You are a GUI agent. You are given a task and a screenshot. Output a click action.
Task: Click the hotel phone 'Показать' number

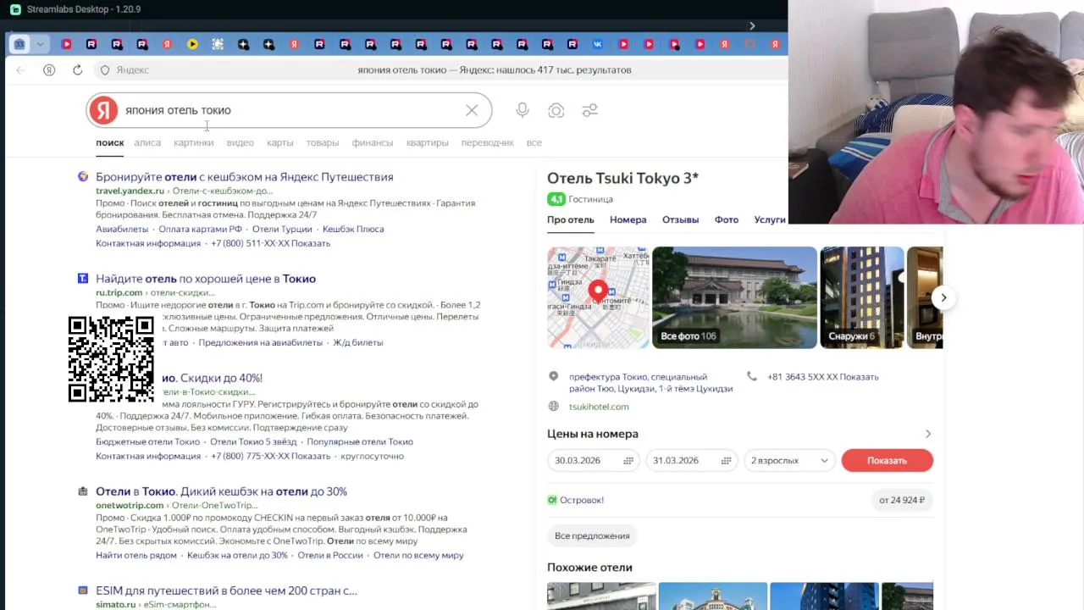click(823, 377)
